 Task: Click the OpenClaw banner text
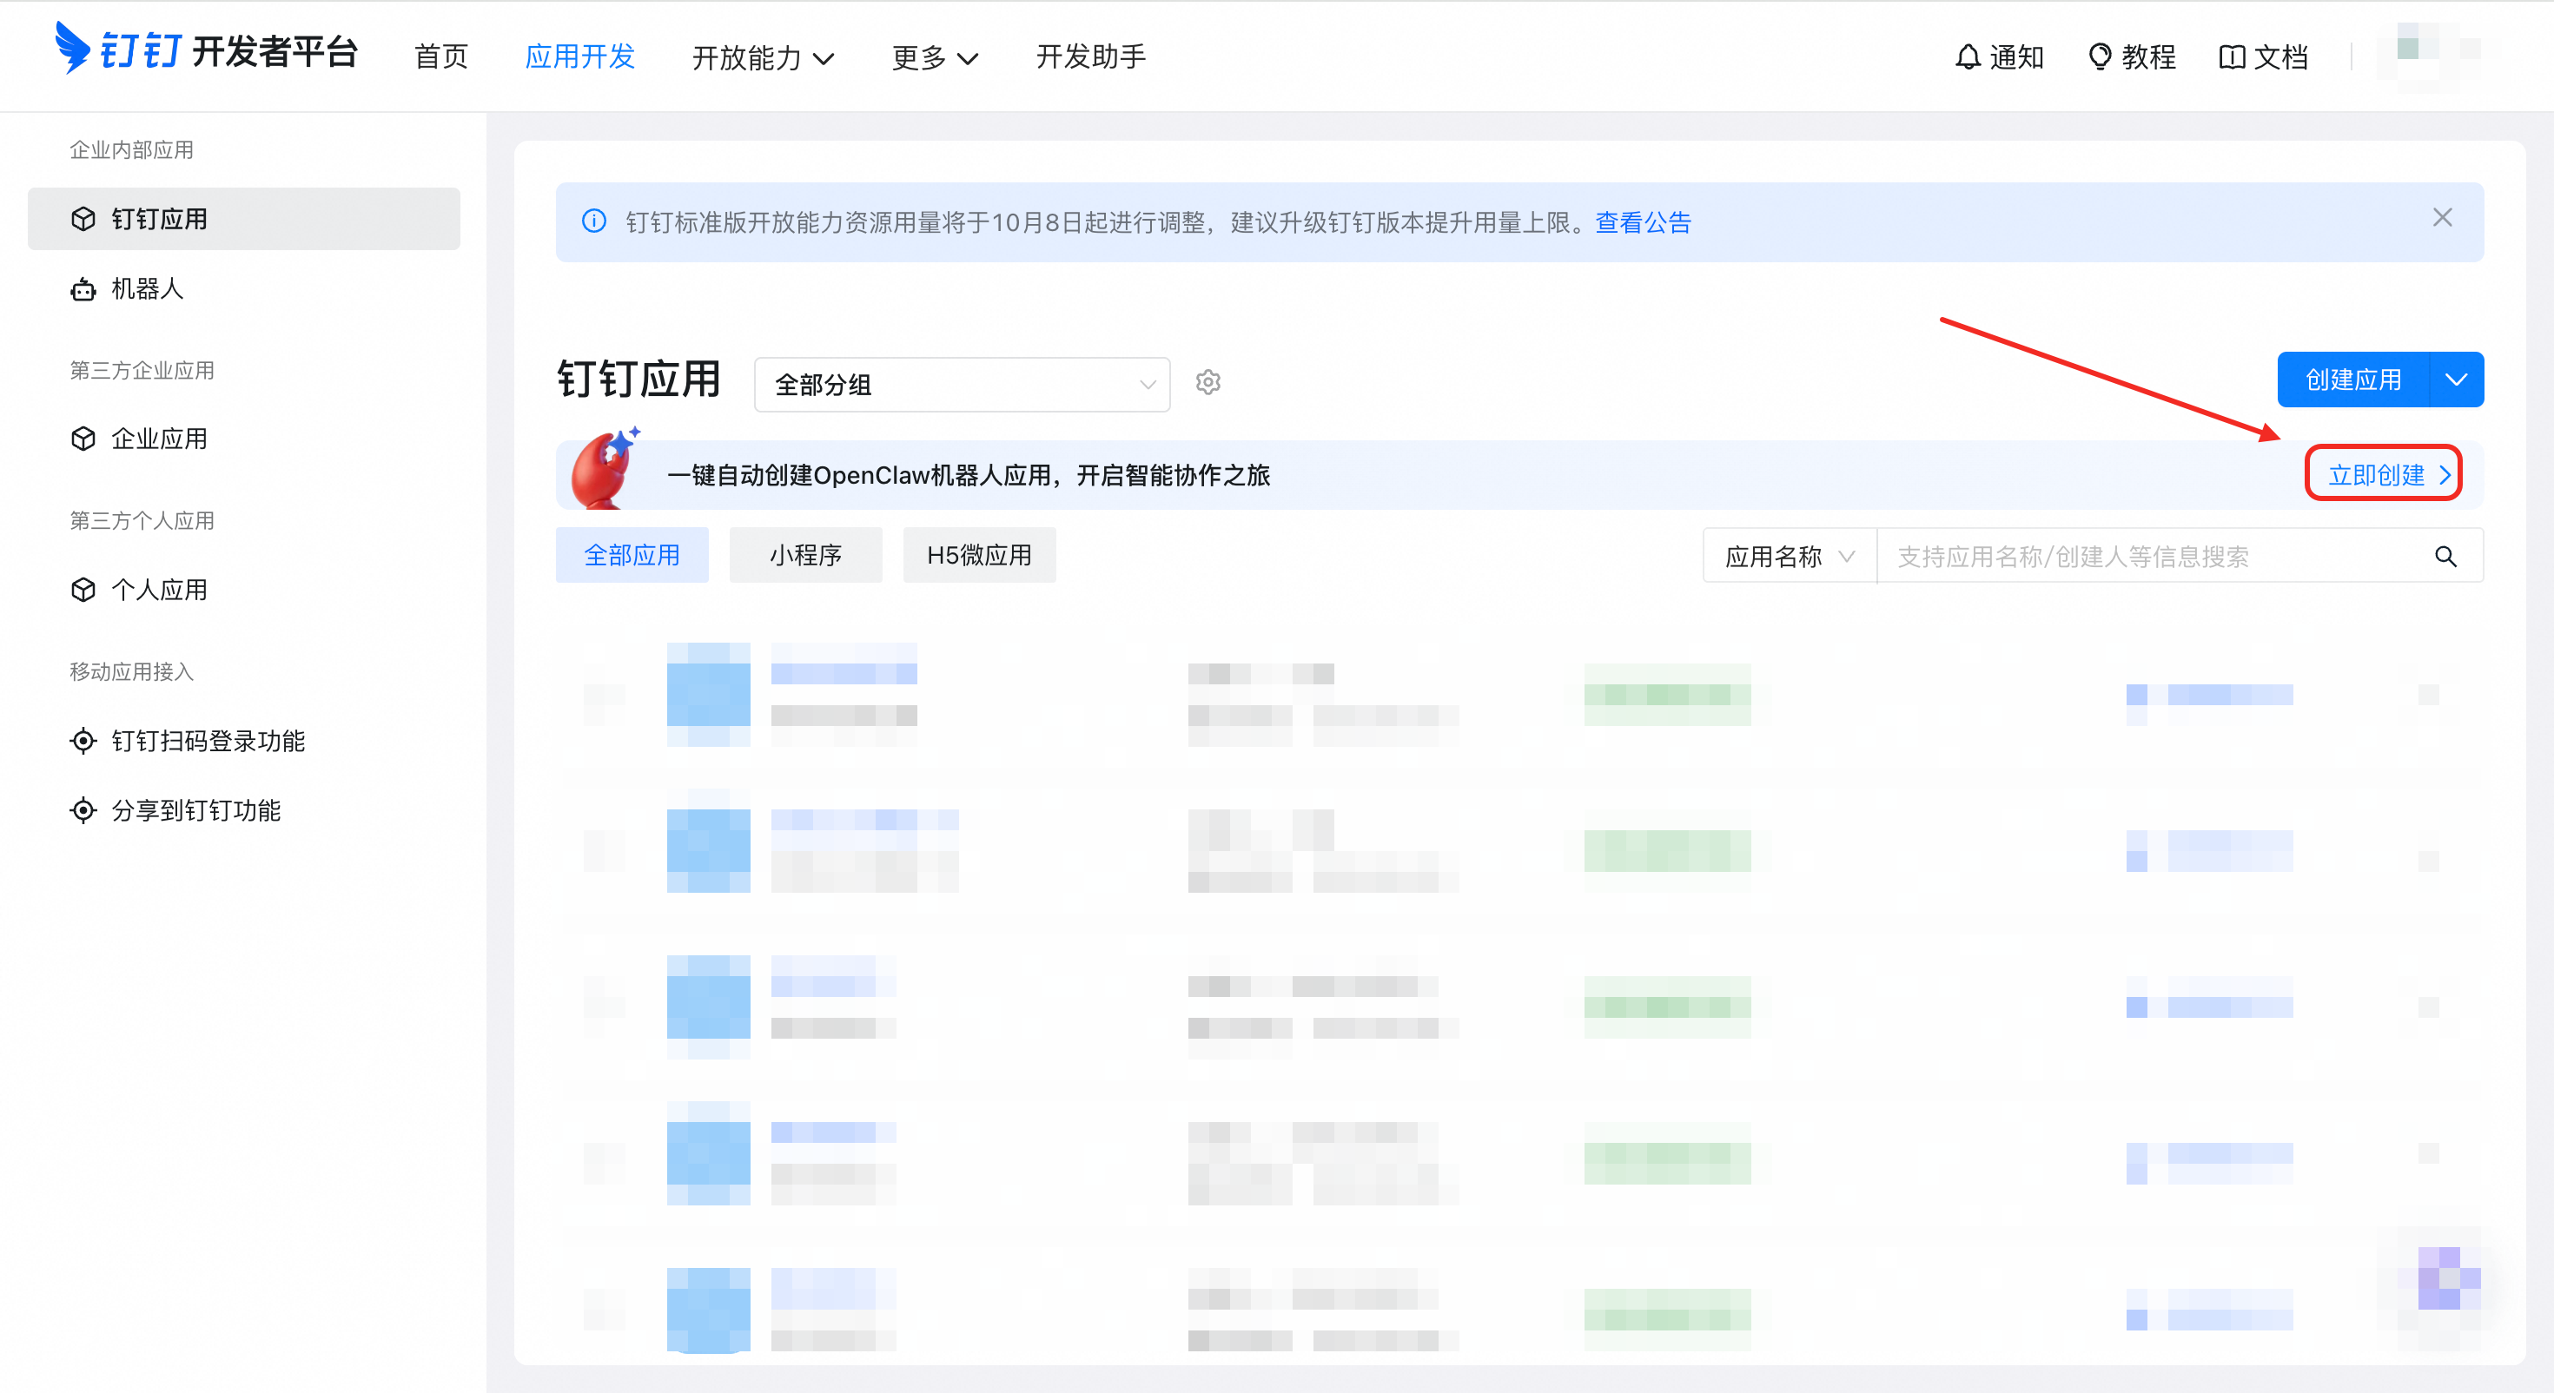tap(968, 475)
